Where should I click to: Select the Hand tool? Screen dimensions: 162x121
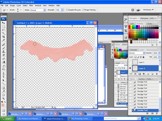click(x=4, y=95)
